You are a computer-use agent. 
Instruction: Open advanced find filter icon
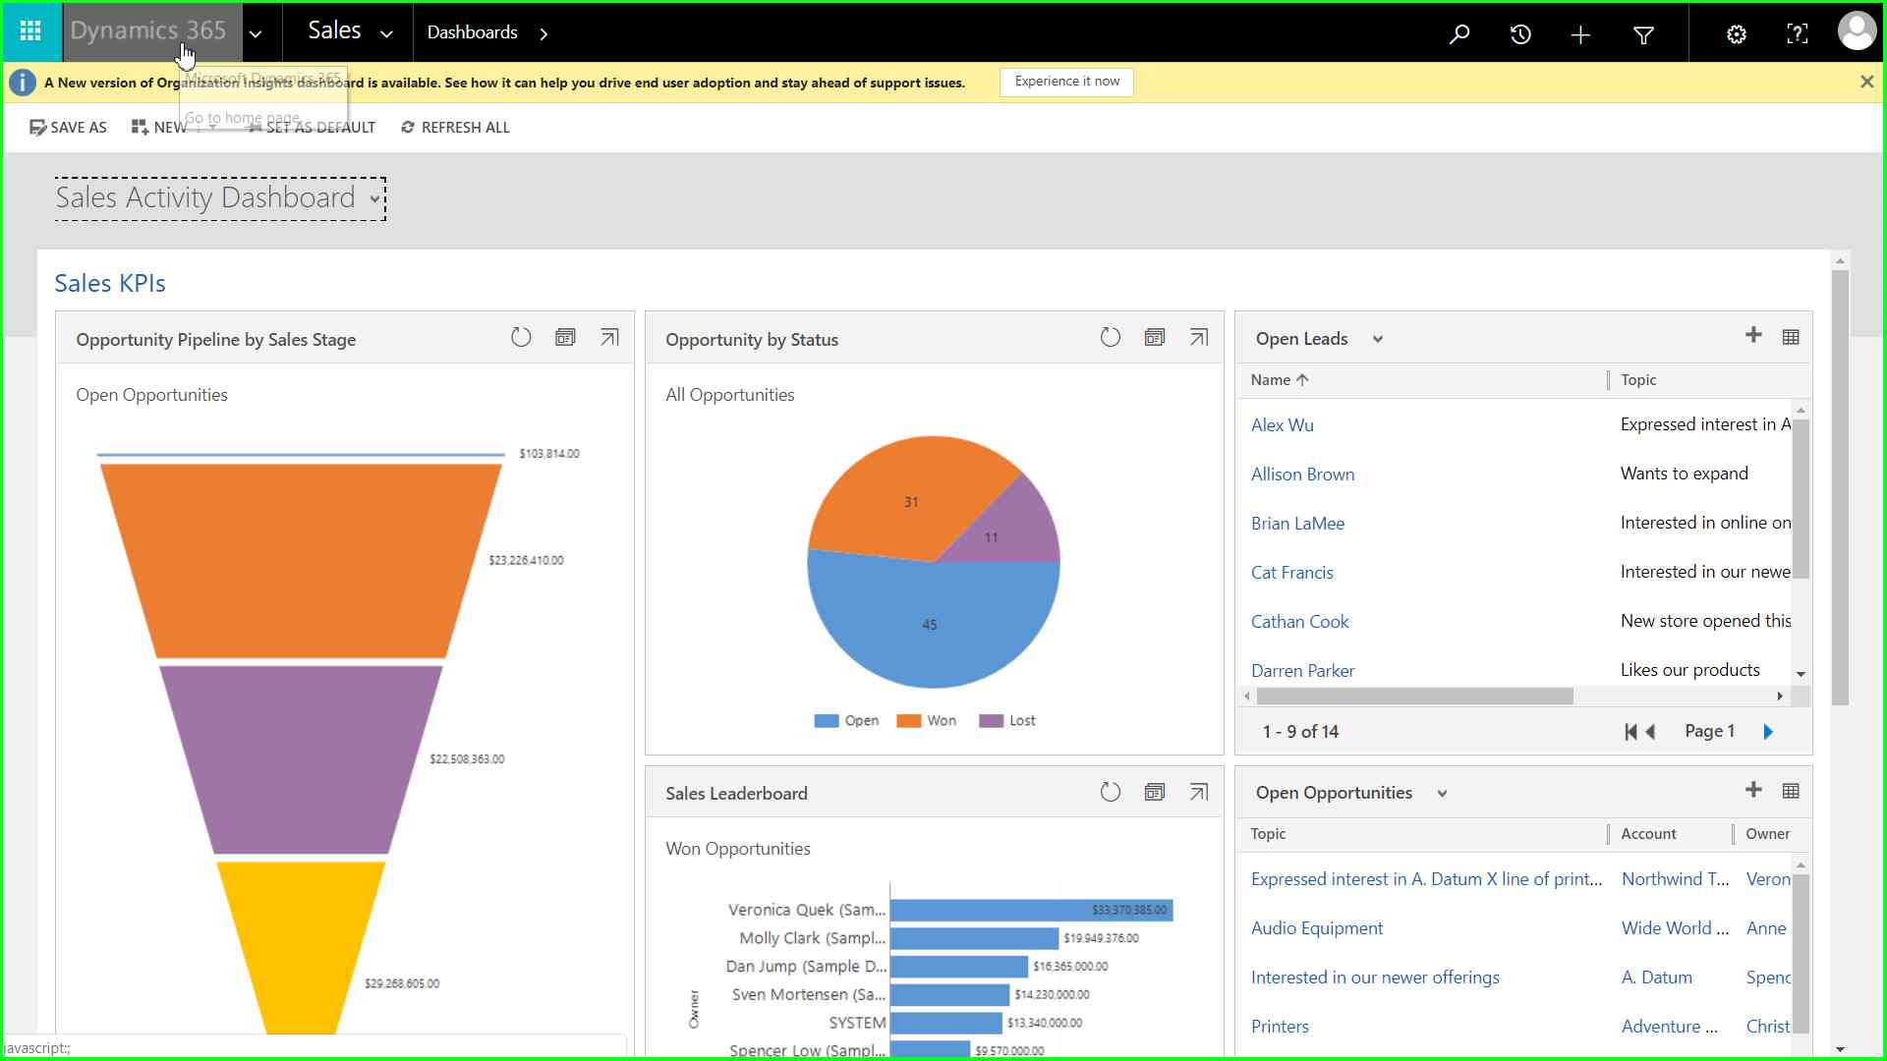pyautogui.click(x=1643, y=34)
